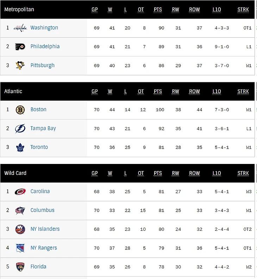
Task: Click the Washington Capitals logo
Action: tap(20, 28)
